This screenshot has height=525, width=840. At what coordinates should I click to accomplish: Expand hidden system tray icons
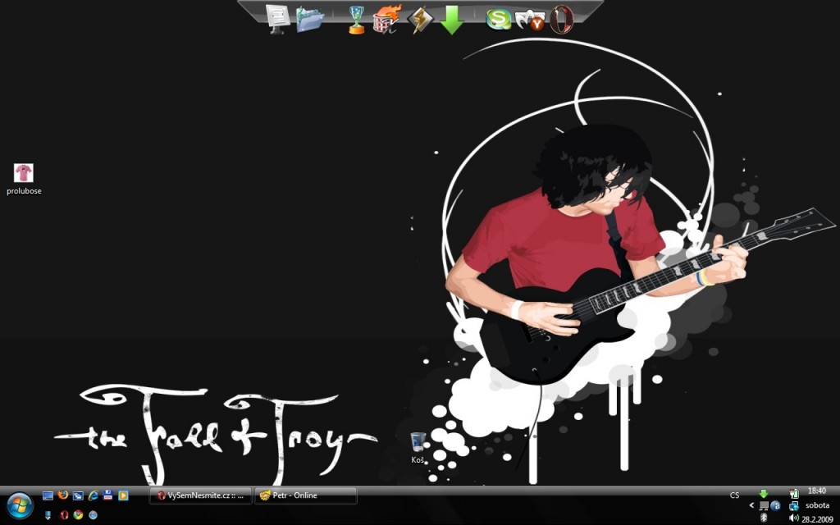click(x=751, y=505)
